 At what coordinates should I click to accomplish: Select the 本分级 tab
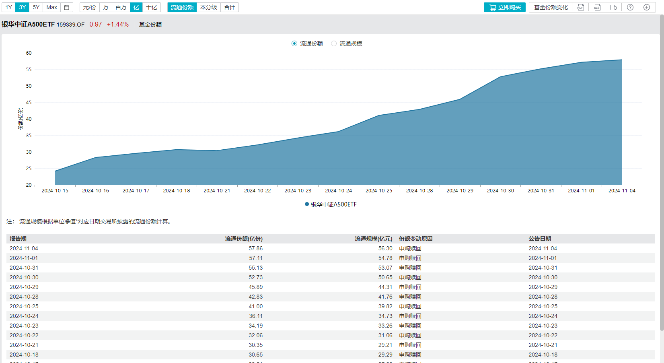(208, 7)
